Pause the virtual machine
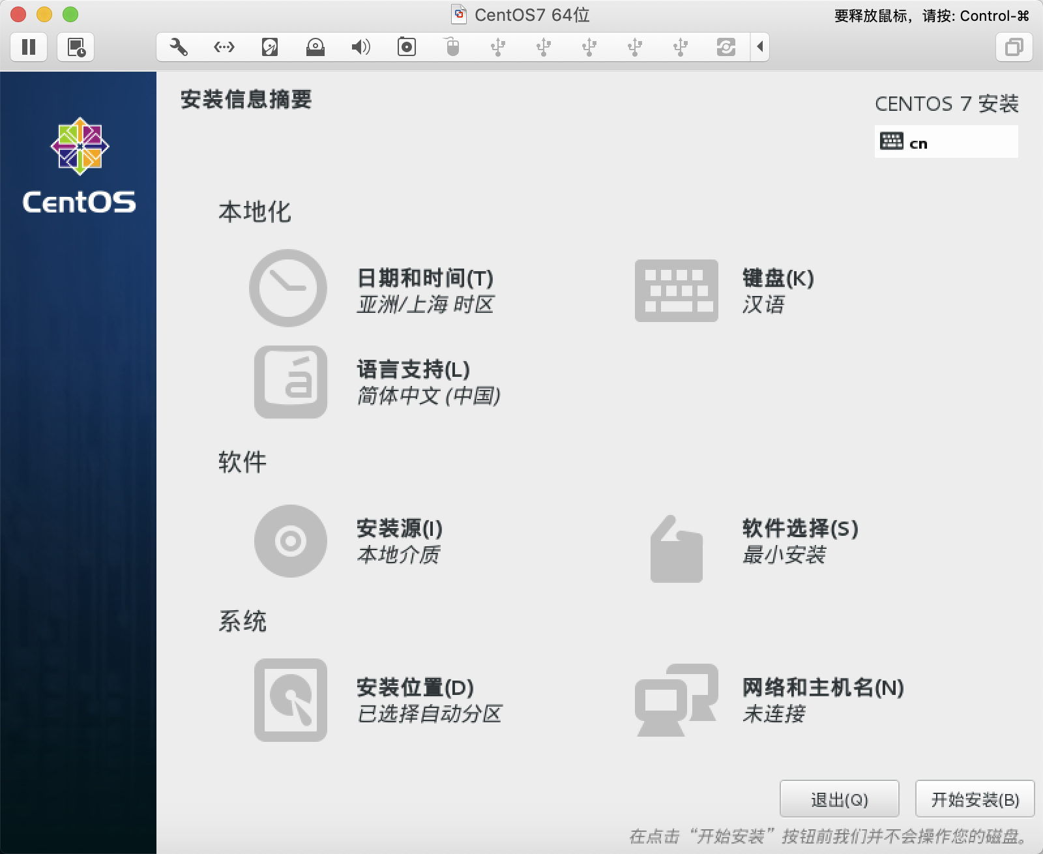This screenshot has width=1043, height=854. (x=29, y=47)
